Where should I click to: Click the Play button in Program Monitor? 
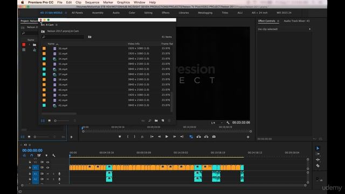point(167,136)
